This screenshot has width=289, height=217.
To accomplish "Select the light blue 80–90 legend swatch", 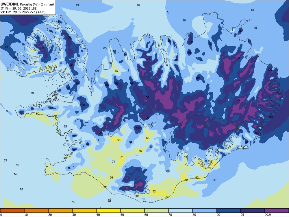I will (x=204, y=211).
